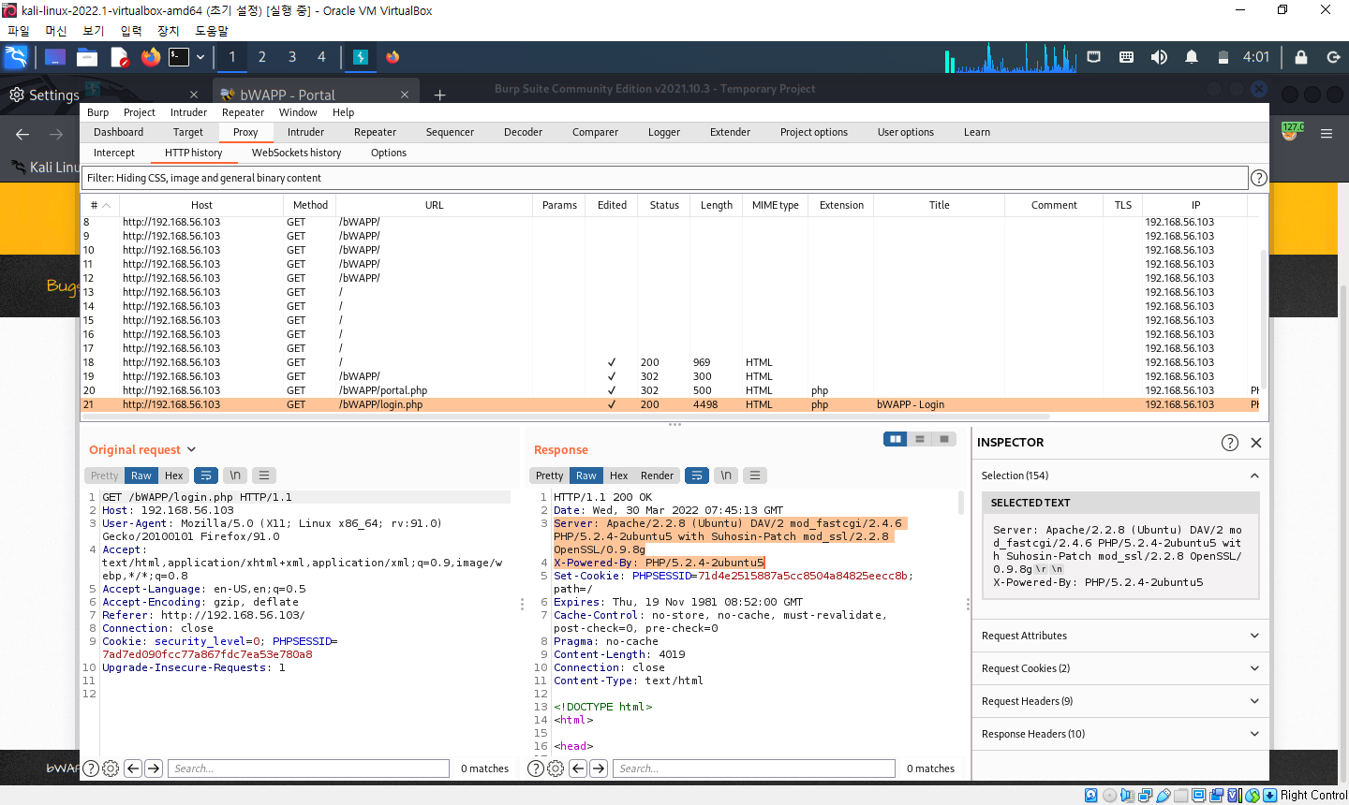Image resolution: width=1349 pixels, height=805 pixels.
Task: Switch to the Decoder tab
Action: [x=523, y=132]
